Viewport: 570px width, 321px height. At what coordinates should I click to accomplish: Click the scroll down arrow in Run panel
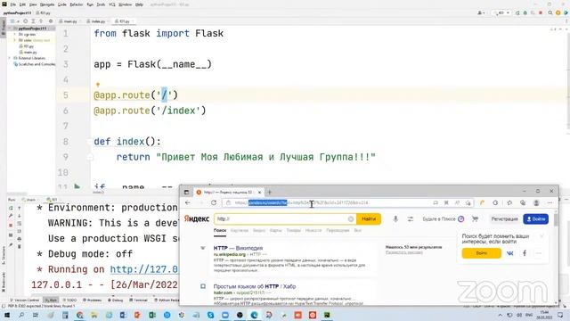[20, 216]
